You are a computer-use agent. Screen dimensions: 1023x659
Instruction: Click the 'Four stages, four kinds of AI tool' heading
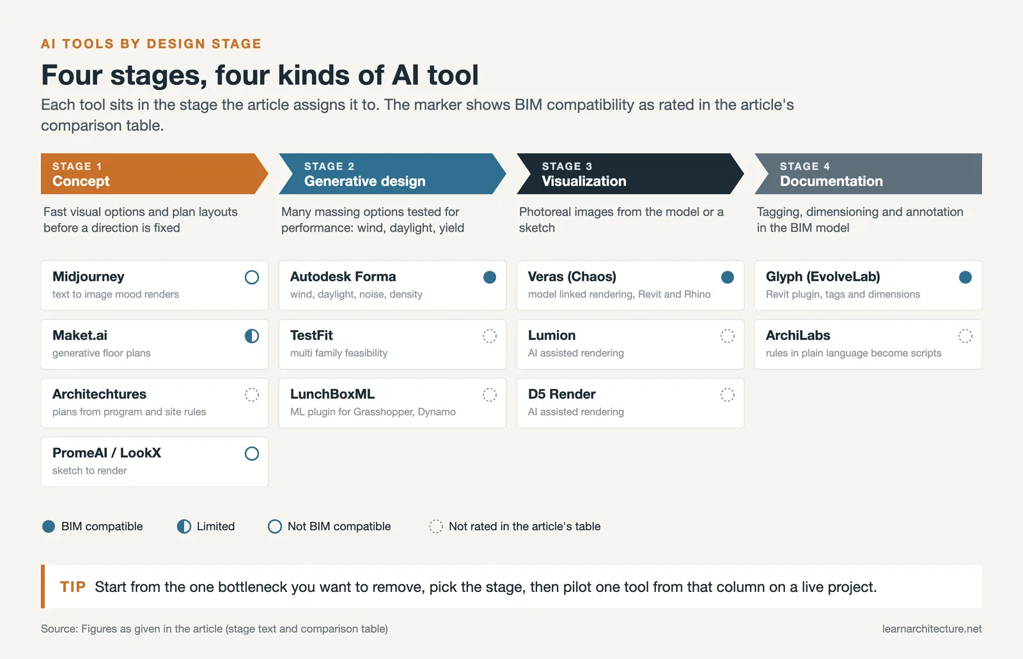pyautogui.click(x=260, y=75)
